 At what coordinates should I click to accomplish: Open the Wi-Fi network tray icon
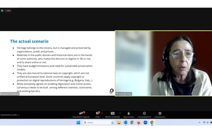coord(204,122)
